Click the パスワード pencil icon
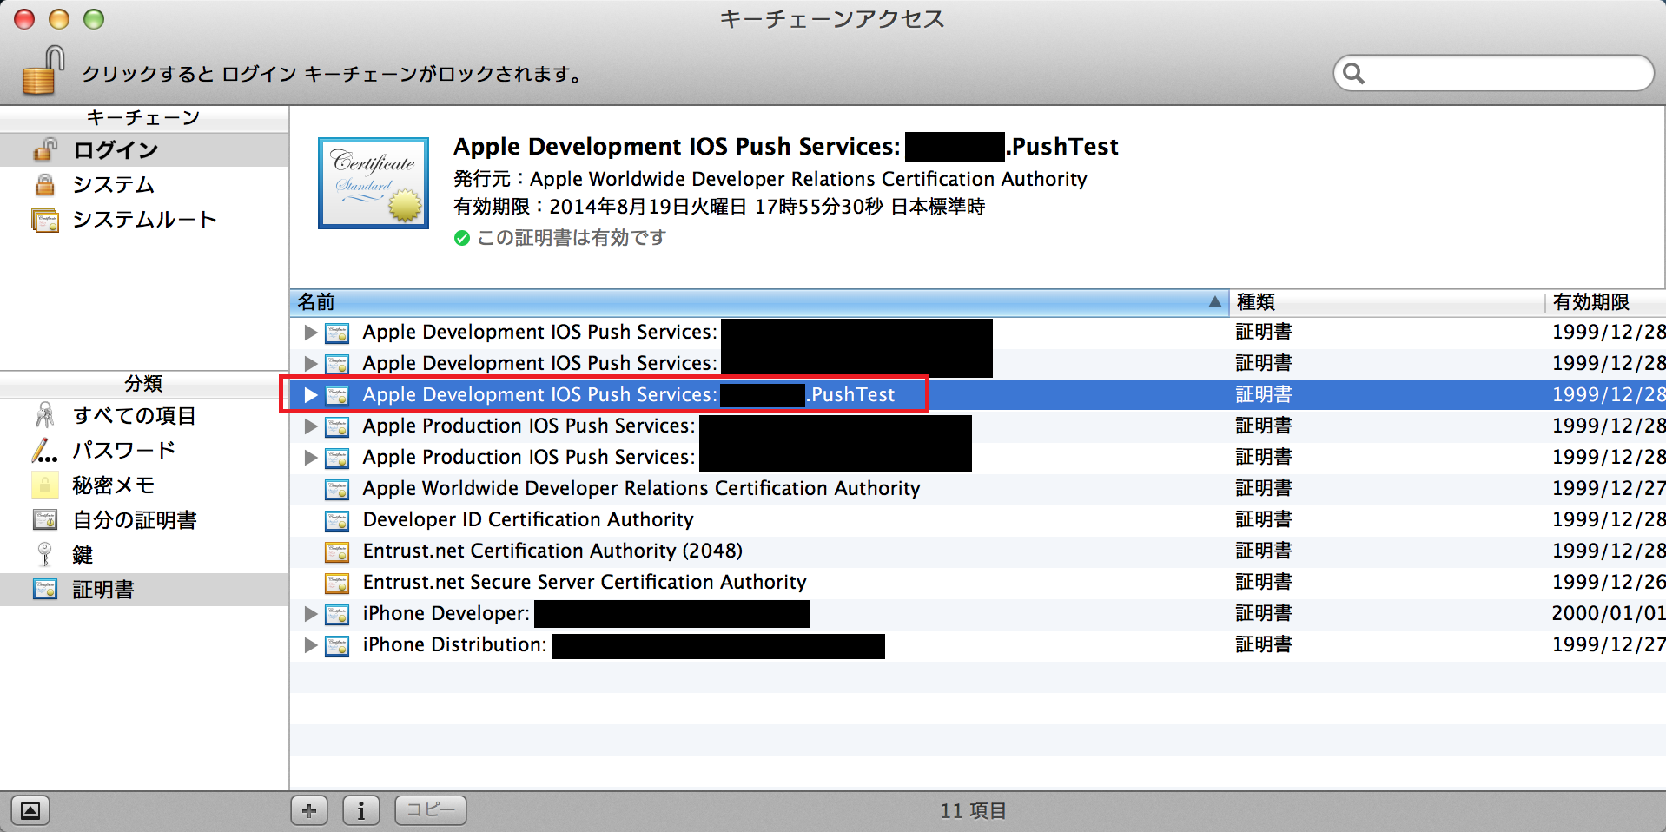Image resolution: width=1666 pixels, height=832 pixels. click(45, 450)
